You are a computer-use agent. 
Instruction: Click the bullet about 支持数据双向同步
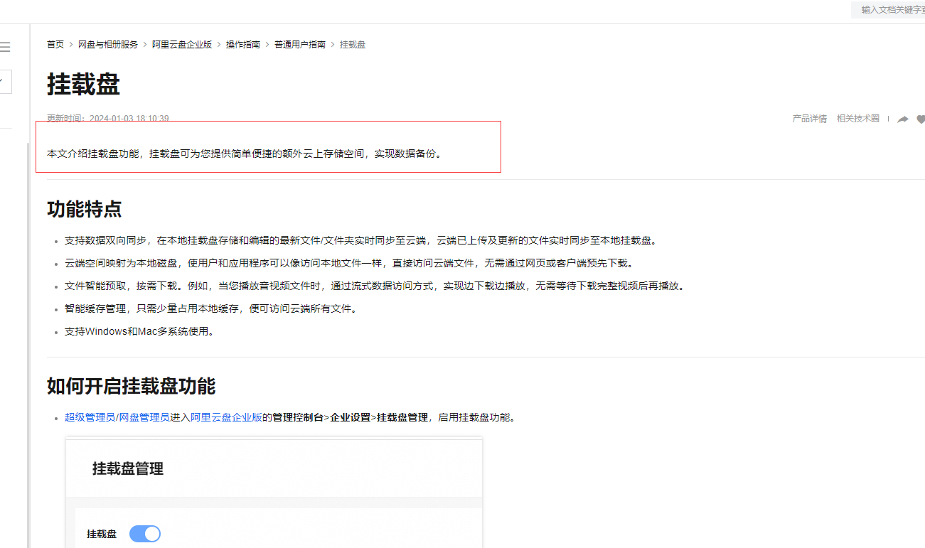362,240
